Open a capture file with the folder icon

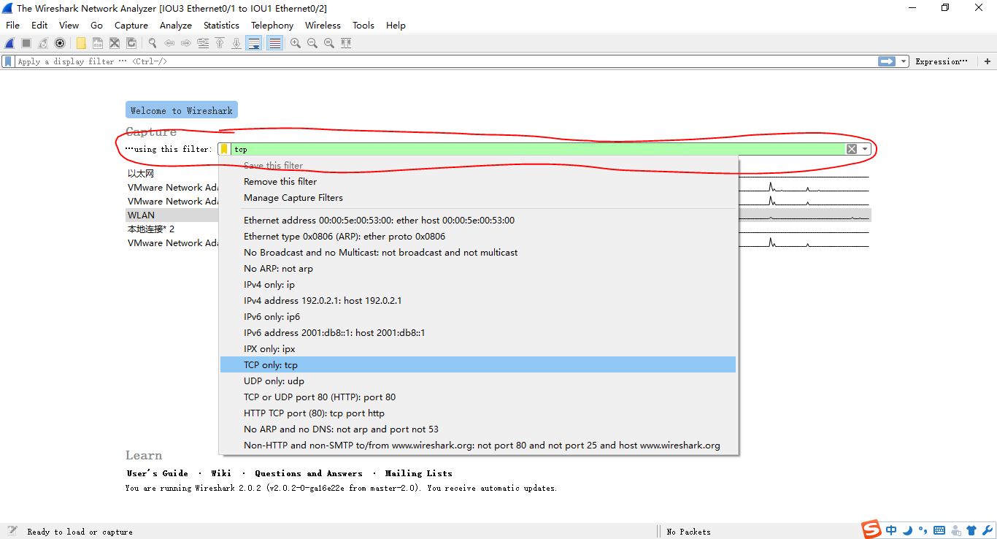pyautogui.click(x=81, y=43)
